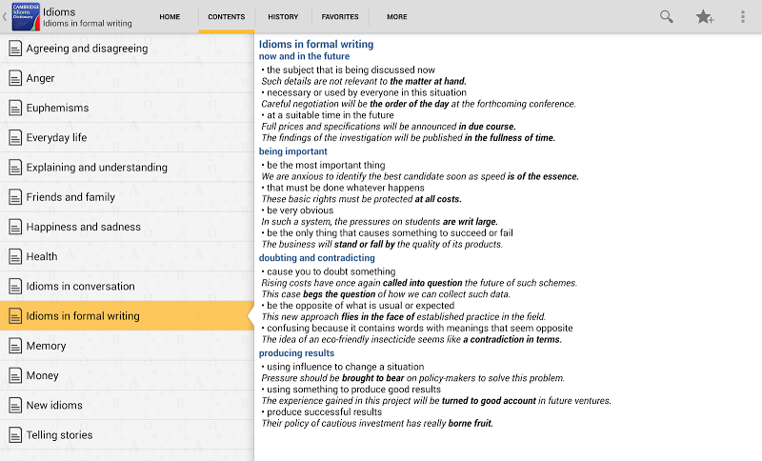Select the Telling stories topic

tap(127, 434)
